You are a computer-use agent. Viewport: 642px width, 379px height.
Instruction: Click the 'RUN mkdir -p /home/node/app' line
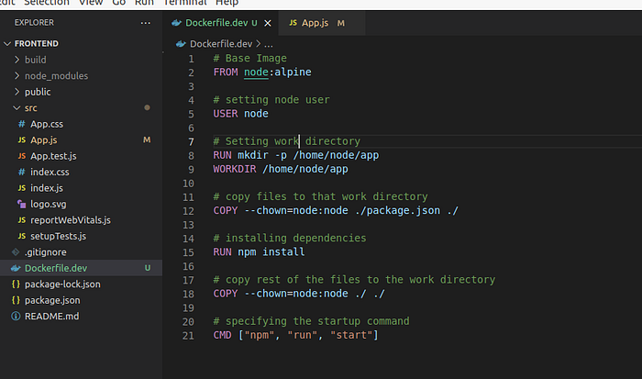point(296,155)
